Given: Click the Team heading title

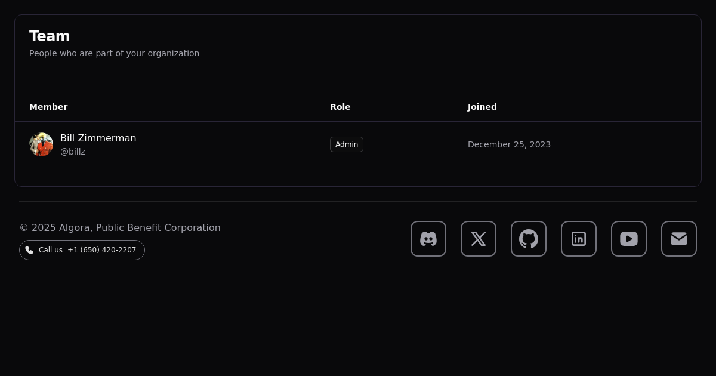Looking at the screenshot, I should (x=50, y=36).
